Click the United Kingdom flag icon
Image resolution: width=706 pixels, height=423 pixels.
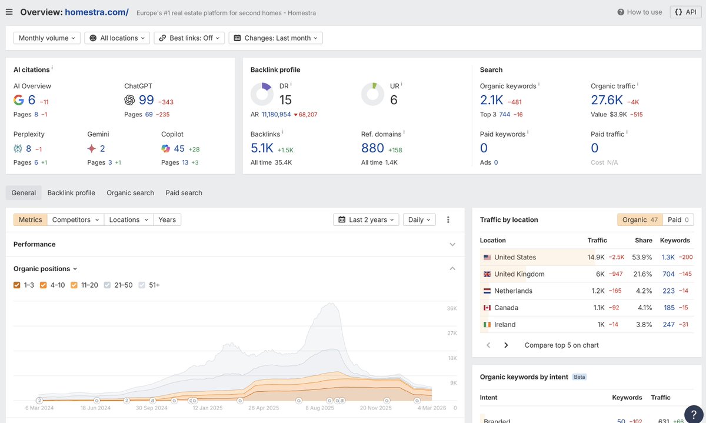[487, 274]
